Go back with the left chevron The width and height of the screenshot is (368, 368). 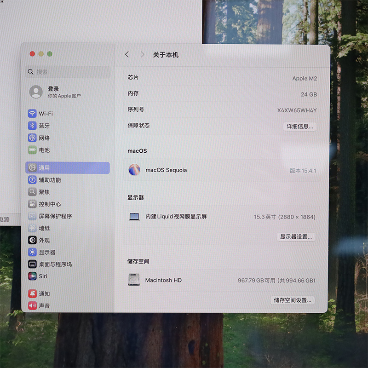tap(127, 54)
